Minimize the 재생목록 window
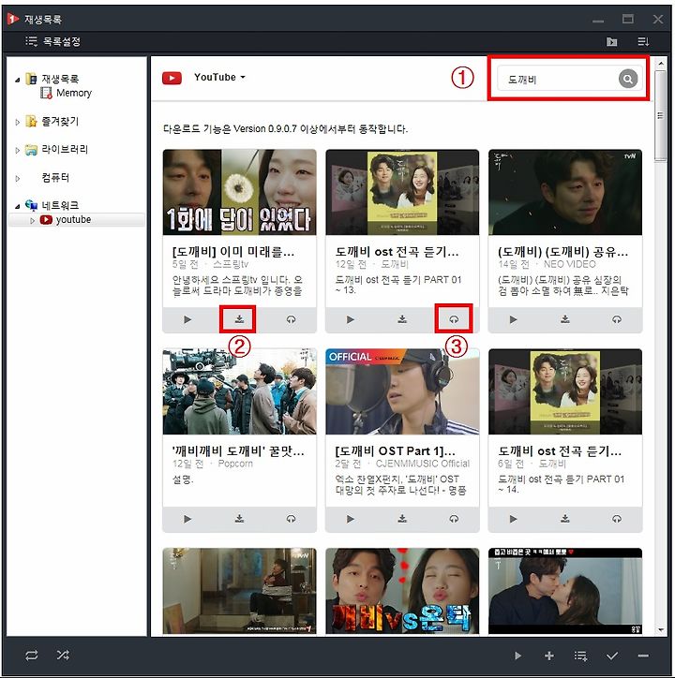This screenshot has height=678, width=675. (598, 21)
